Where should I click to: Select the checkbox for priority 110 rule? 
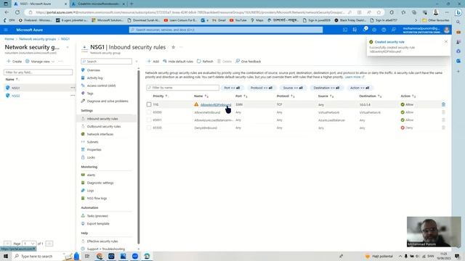click(x=149, y=104)
